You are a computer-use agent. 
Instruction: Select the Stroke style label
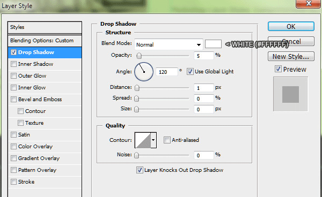(x=26, y=182)
